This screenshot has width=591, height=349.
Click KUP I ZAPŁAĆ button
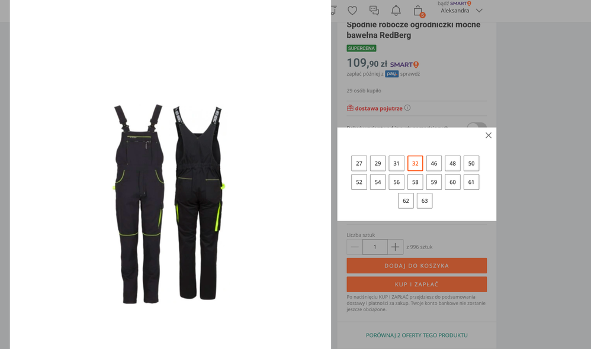point(417,285)
